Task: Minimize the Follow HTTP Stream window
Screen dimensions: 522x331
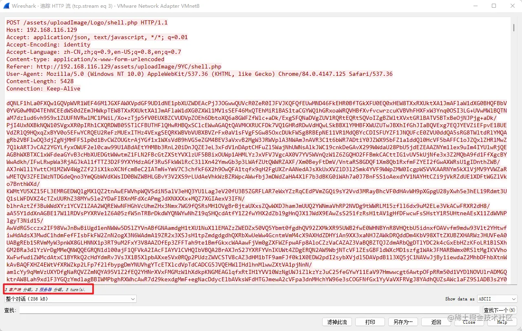Action: click(x=475, y=6)
